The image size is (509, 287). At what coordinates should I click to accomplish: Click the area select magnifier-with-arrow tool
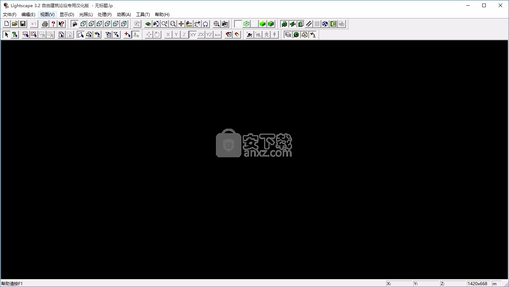tap(34, 35)
